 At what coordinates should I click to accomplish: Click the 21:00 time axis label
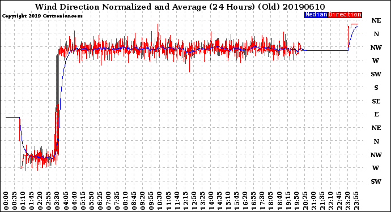(x=313, y=201)
